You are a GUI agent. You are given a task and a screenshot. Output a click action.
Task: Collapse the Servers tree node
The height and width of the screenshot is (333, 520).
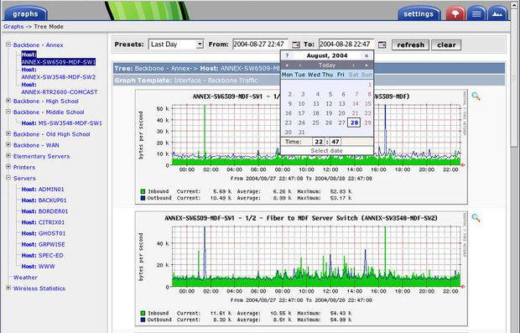click(8, 178)
